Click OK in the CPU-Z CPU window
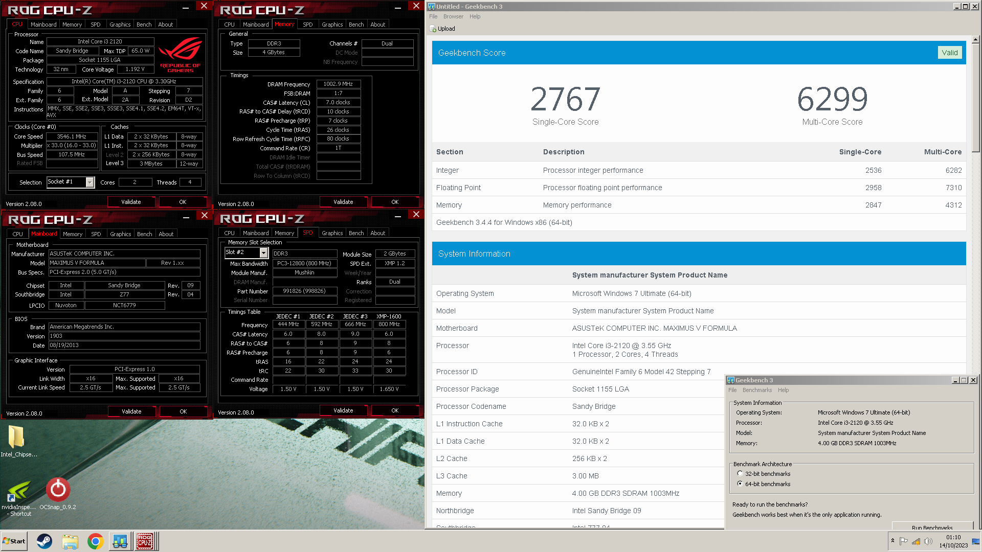The height and width of the screenshot is (552, 982). tap(183, 202)
